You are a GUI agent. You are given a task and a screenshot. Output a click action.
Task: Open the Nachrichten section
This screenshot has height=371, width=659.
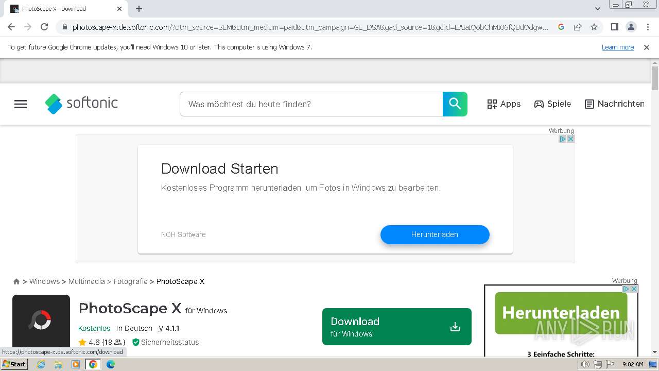(x=615, y=104)
